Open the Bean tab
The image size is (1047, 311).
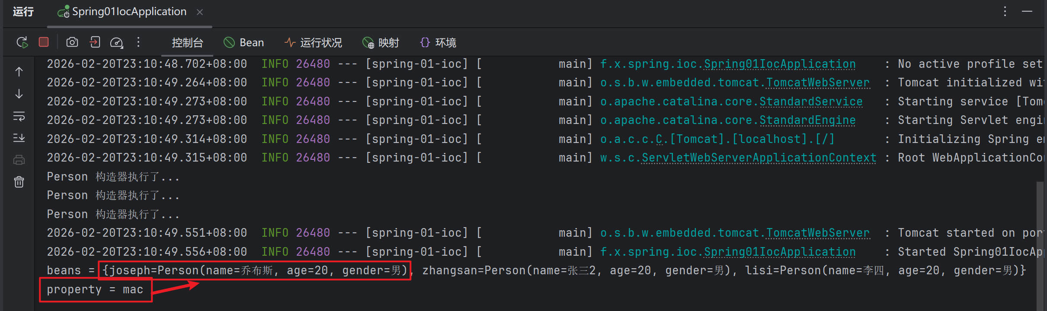pyautogui.click(x=244, y=43)
